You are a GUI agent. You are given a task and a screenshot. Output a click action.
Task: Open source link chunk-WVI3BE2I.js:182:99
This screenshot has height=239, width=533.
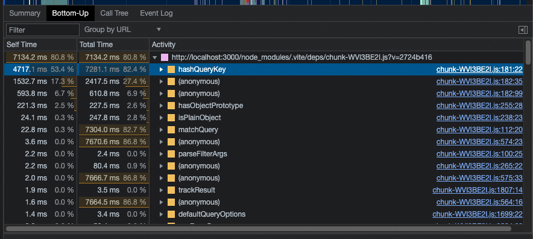(479, 94)
